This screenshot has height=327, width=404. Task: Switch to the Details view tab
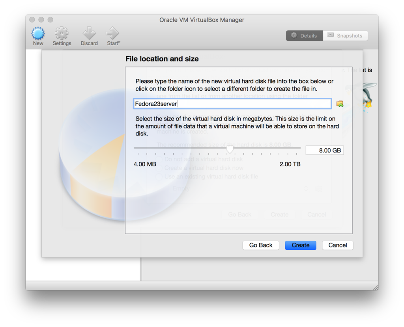tap(304, 36)
